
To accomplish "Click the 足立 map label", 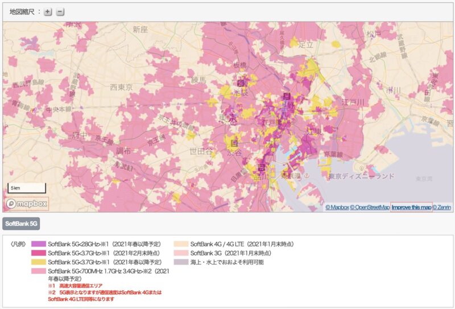I will tap(306, 45).
